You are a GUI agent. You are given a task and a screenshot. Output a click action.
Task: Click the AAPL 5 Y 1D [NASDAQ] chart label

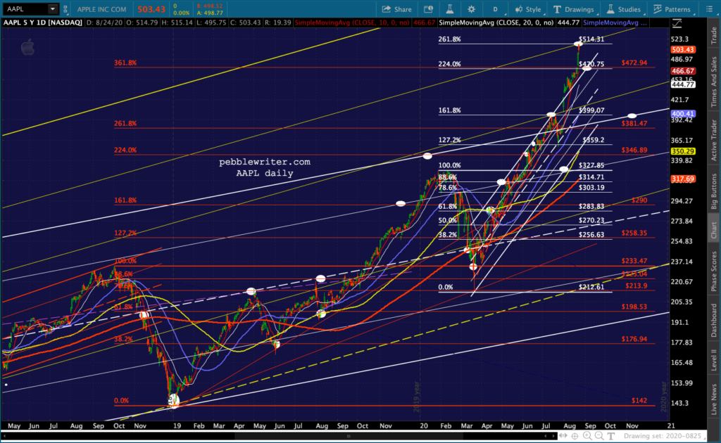(x=43, y=23)
